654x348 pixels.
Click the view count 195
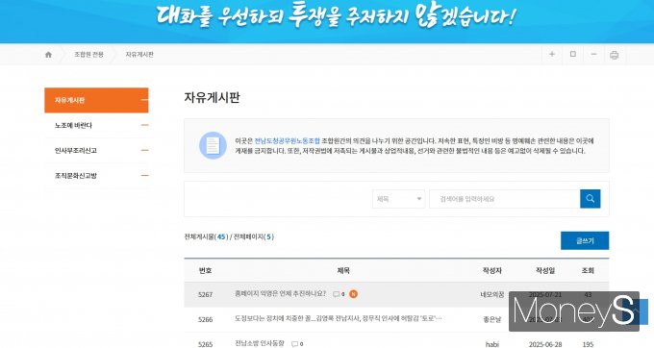pos(588,344)
